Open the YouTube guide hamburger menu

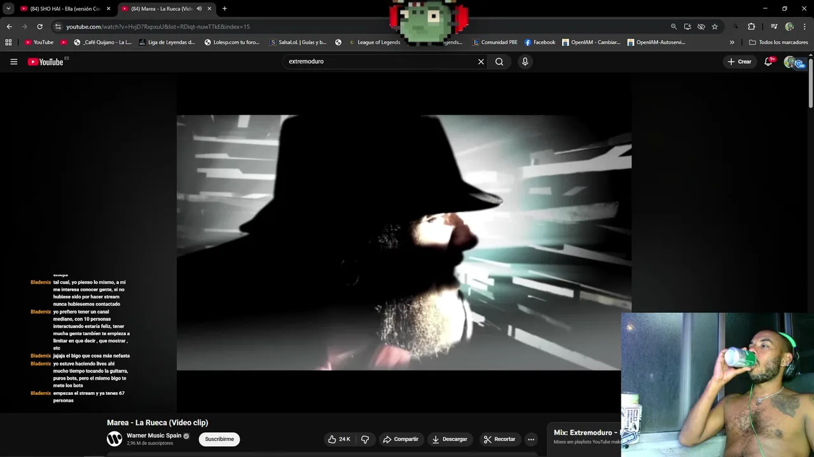point(13,62)
